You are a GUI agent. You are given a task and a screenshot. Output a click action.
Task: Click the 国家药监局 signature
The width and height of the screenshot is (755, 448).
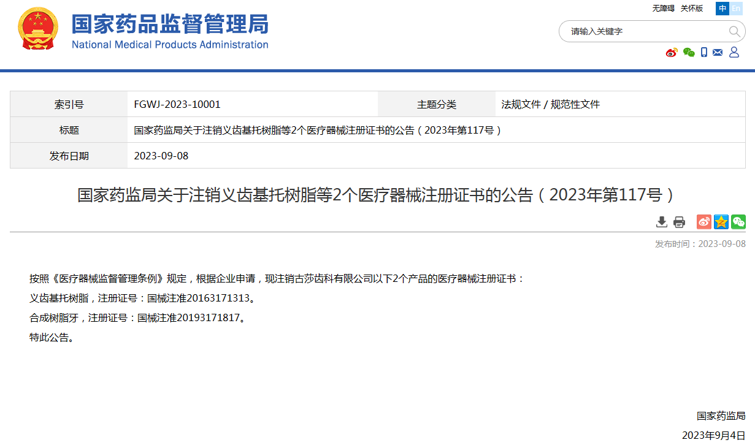(721, 416)
